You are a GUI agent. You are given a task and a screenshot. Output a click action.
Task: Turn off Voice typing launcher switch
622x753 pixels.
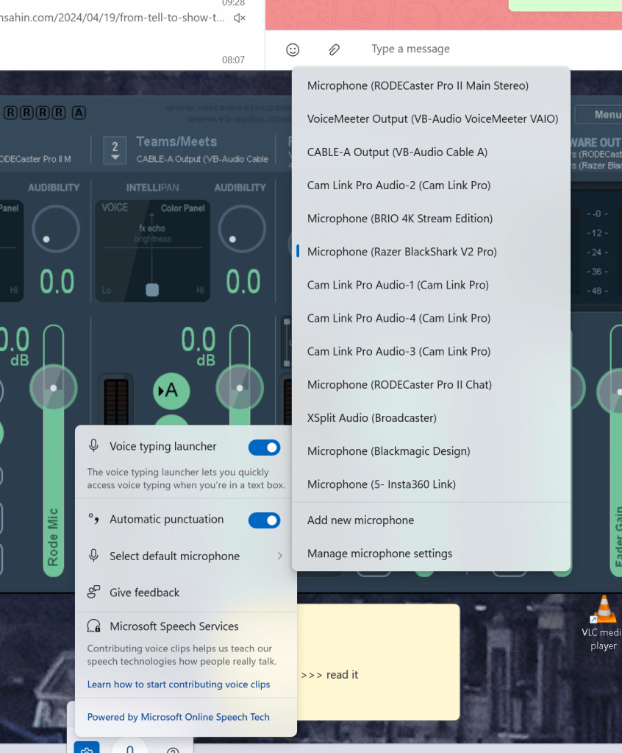coord(264,448)
